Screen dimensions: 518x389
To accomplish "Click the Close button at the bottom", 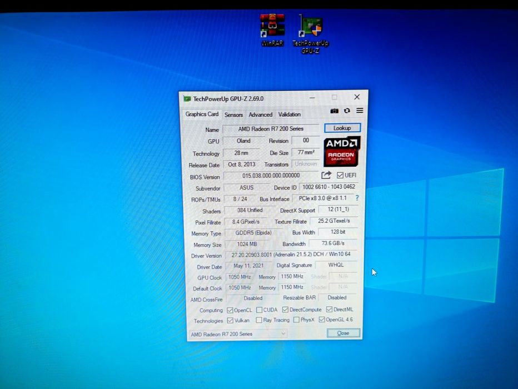I will pyautogui.click(x=343, y=333).
